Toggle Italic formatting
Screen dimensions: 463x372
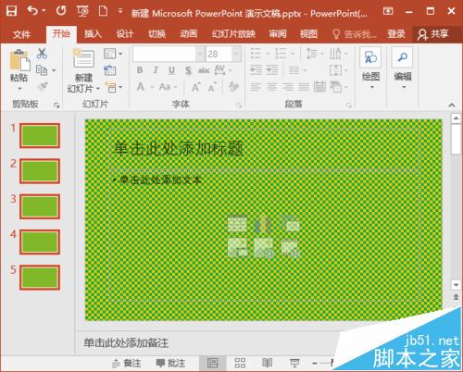(x=156, y=70)
